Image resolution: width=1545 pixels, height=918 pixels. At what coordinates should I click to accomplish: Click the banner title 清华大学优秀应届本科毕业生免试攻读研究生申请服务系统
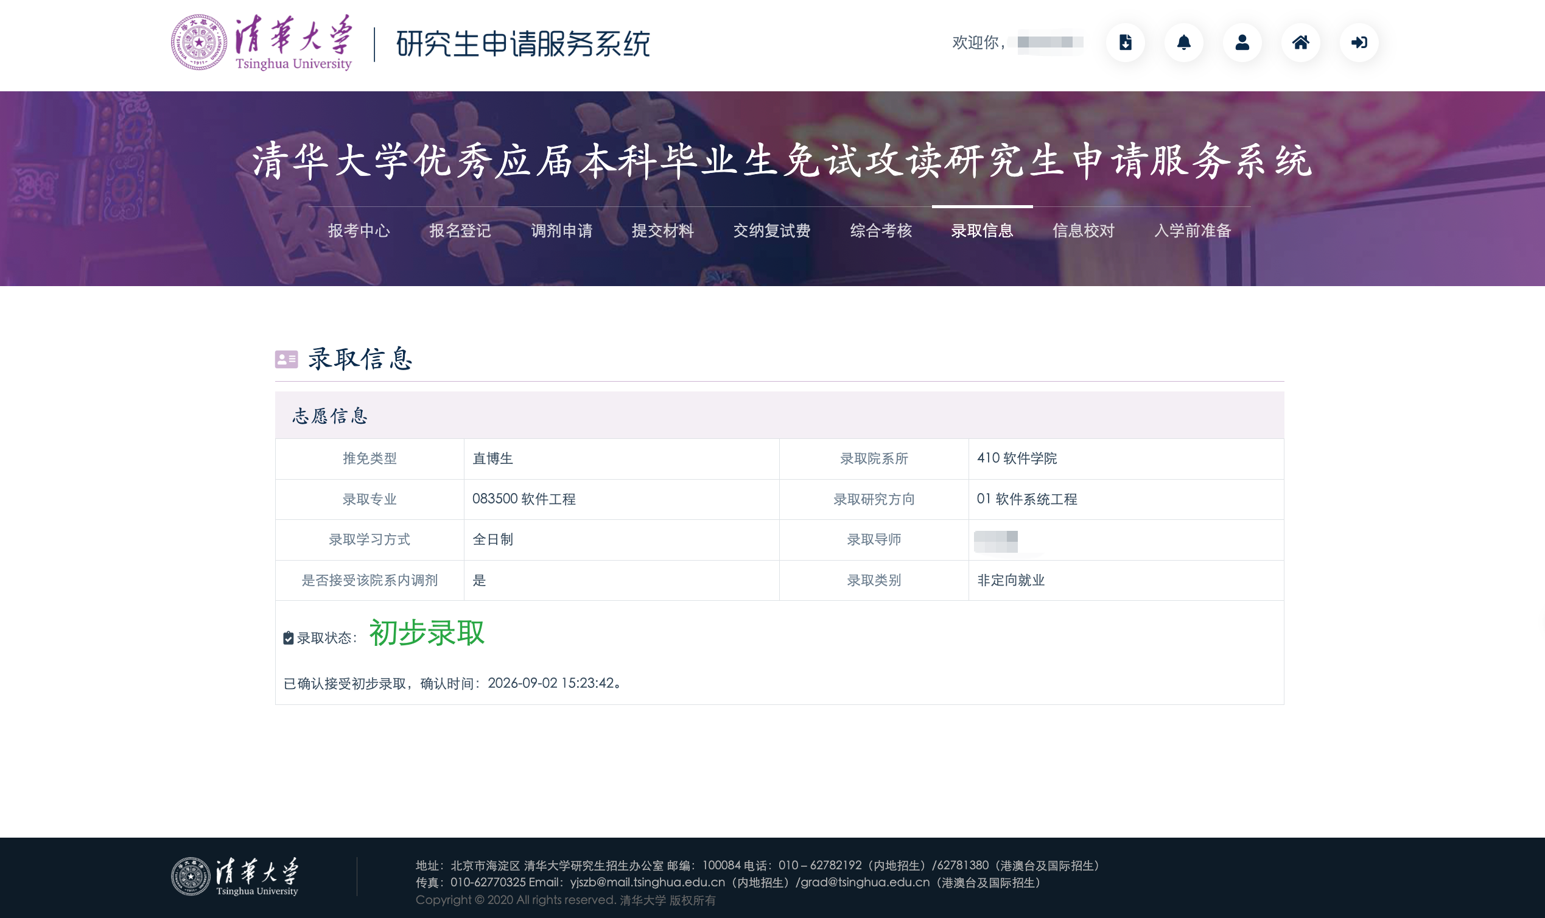(782, 161)
